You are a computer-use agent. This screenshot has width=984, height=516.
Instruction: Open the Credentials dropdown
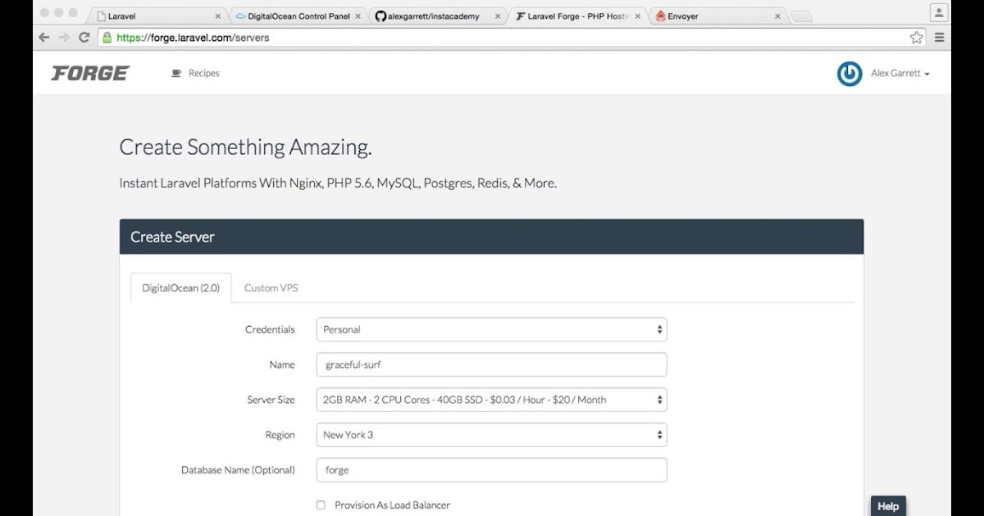491,329
